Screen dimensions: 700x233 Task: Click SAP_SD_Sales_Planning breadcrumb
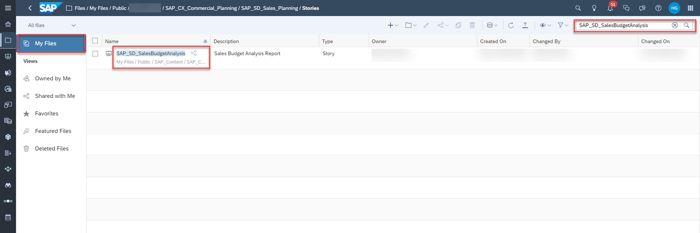coord(270,8)
